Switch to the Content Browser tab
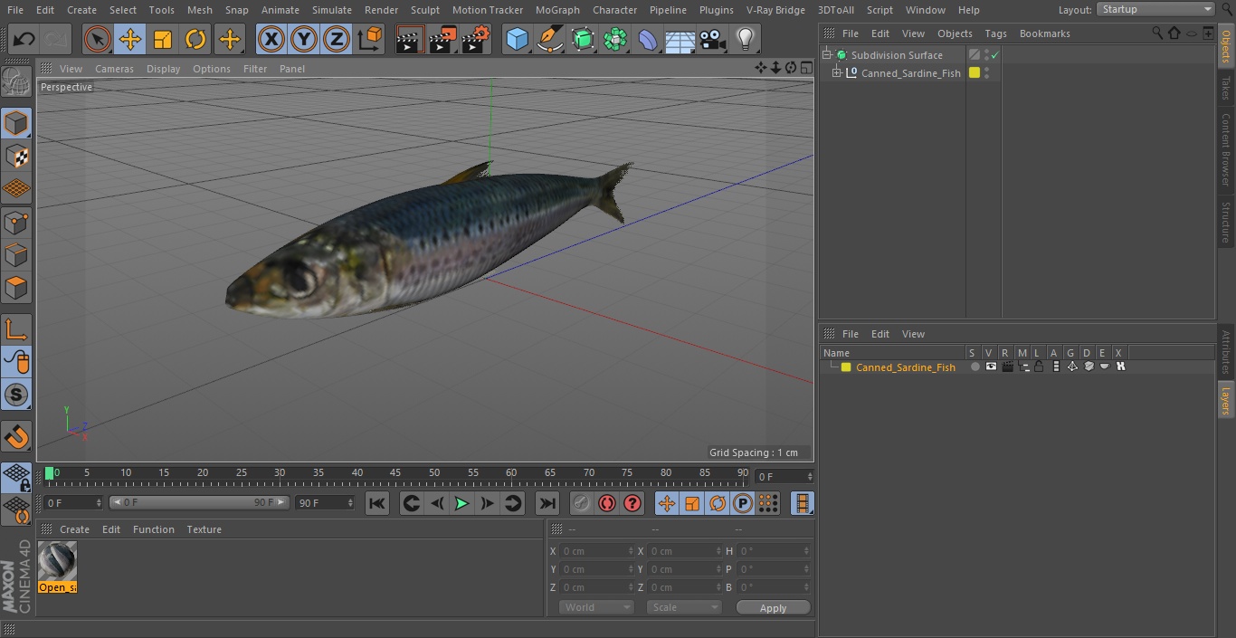Image resolution: width=1236 pixels, height=638 pixels. click(x=1226, y=148)
